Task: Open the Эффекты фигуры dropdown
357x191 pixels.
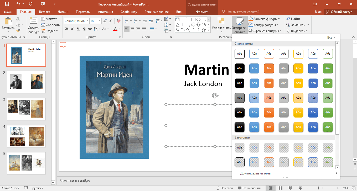Action: coord(265,31)
